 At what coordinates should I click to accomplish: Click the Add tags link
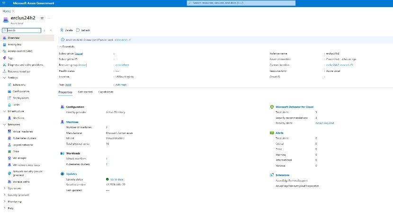point(121,85)
